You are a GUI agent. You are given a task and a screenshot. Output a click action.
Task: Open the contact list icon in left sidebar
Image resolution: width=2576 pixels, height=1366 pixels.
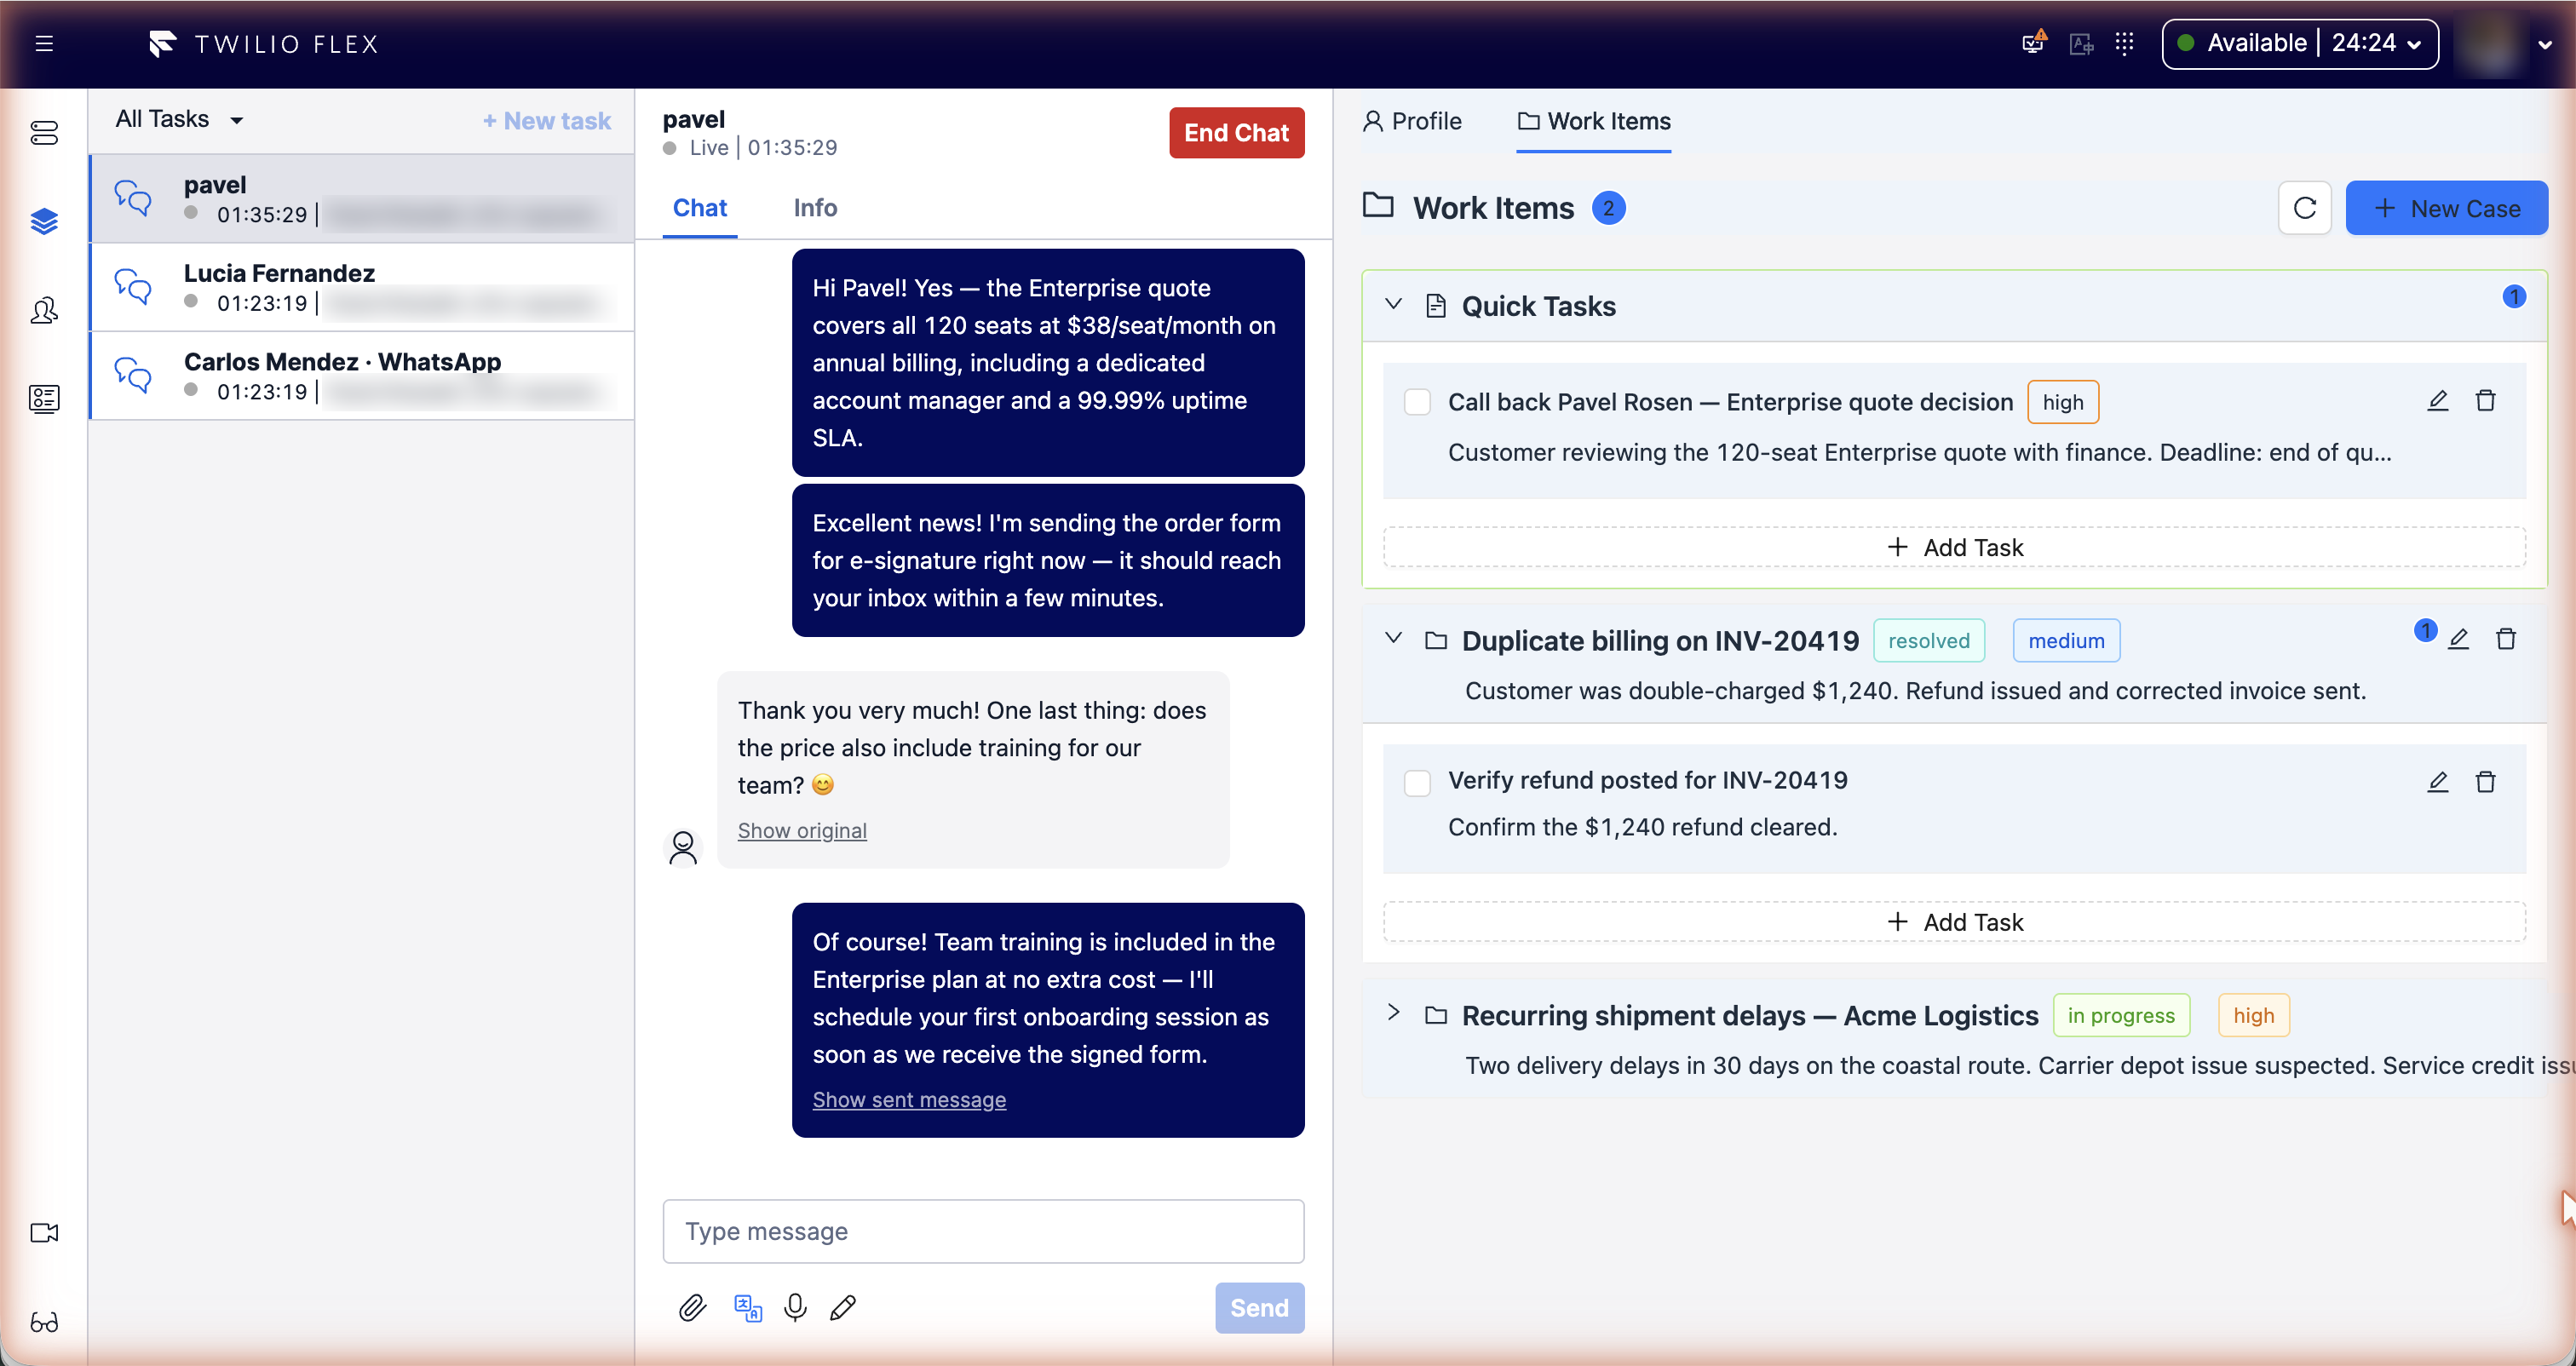coord(44,399)
